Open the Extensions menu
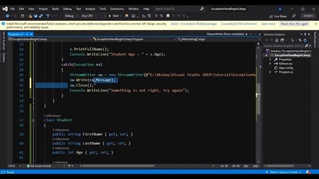Screen dimensions: 319x179 tap(117, 9)
